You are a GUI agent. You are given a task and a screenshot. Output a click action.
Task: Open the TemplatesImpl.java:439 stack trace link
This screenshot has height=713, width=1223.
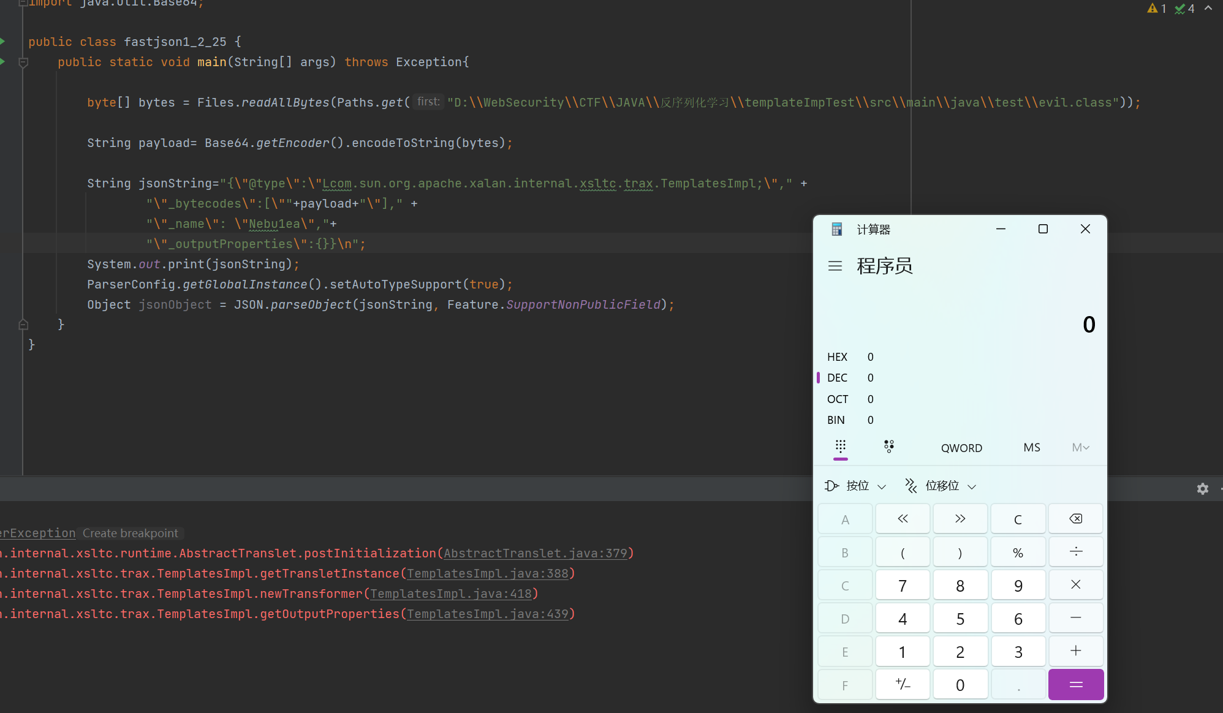(x=488, y=614)
